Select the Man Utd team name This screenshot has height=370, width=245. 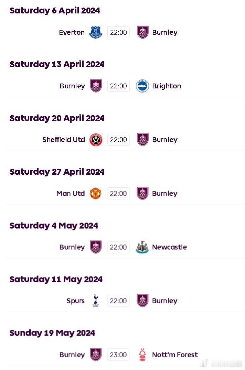71,194
